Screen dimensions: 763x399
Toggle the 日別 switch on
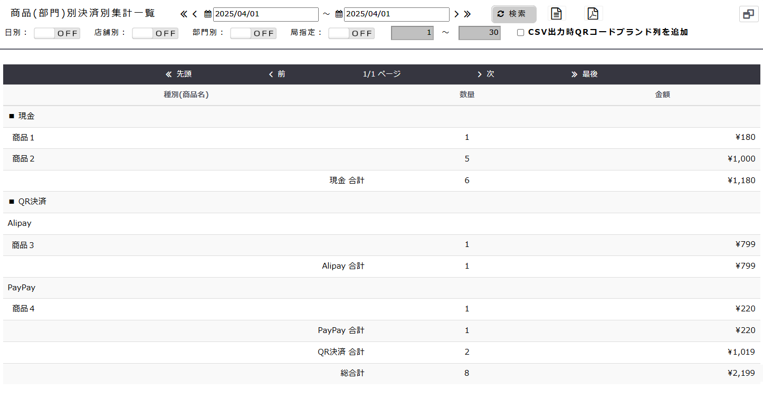[57, 33]
